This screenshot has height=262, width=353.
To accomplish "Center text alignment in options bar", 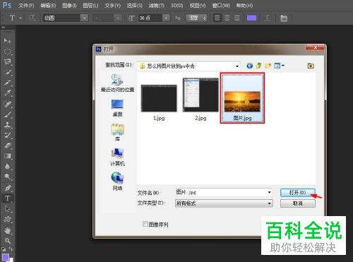I will (x=227, y=18).
